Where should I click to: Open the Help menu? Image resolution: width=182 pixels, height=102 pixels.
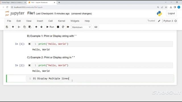(x=87, y=21)
